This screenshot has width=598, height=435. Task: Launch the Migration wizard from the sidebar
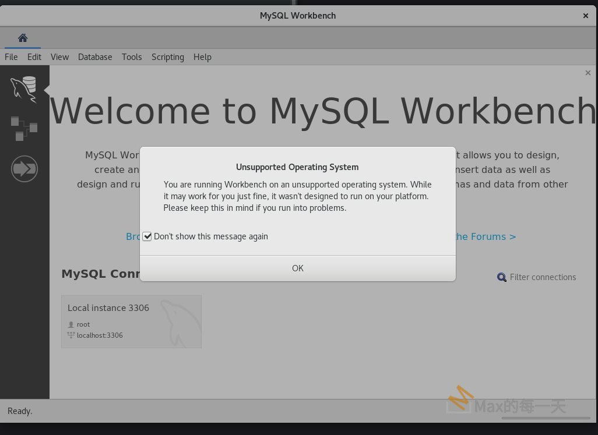click(x=24, y=168)
